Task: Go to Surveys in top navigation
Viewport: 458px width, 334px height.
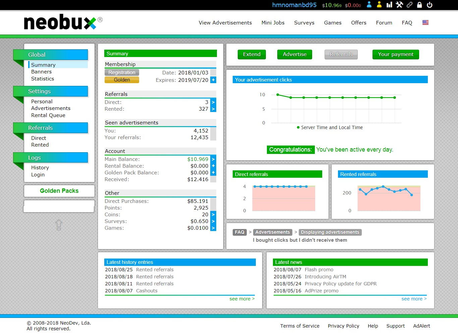Action: 304,23
